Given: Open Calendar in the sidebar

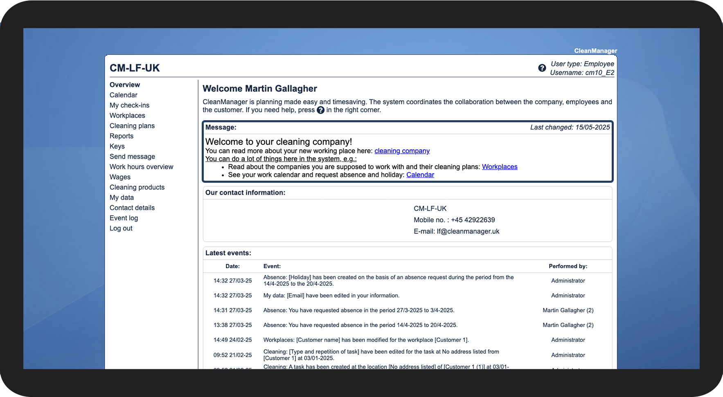Looking at the screenshot, I should [124, 95].
